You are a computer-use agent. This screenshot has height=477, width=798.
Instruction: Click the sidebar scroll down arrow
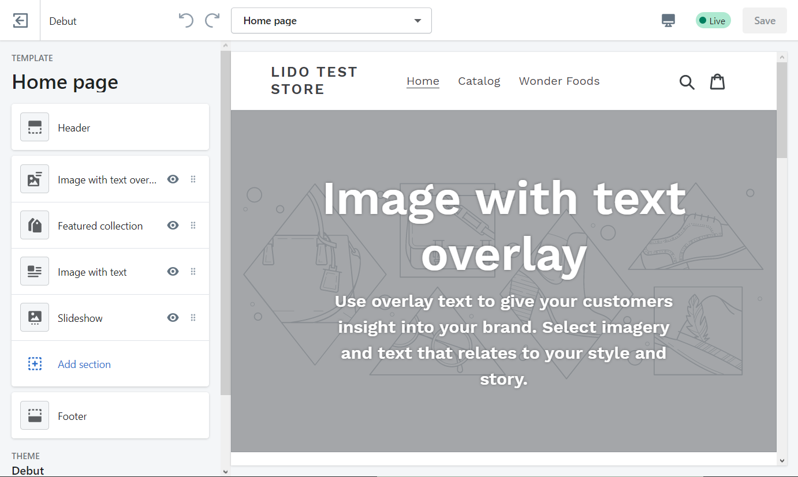pyautogui.click(x=225, y=471)
